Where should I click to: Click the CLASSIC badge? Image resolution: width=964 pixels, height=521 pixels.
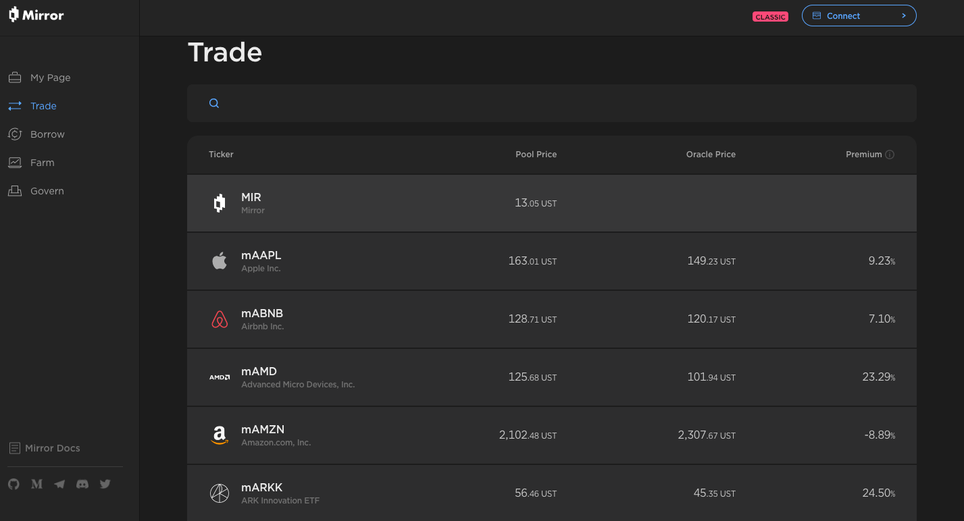[770, 17]
